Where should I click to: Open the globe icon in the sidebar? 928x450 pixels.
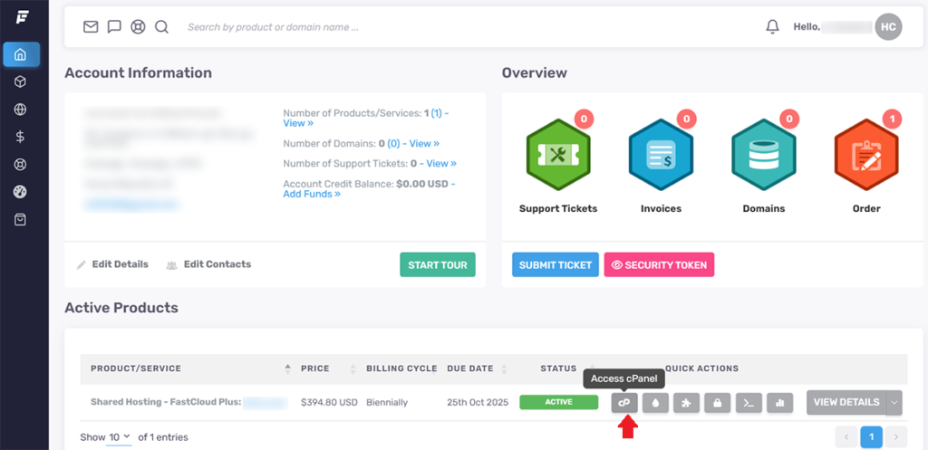tap(20, 110)
